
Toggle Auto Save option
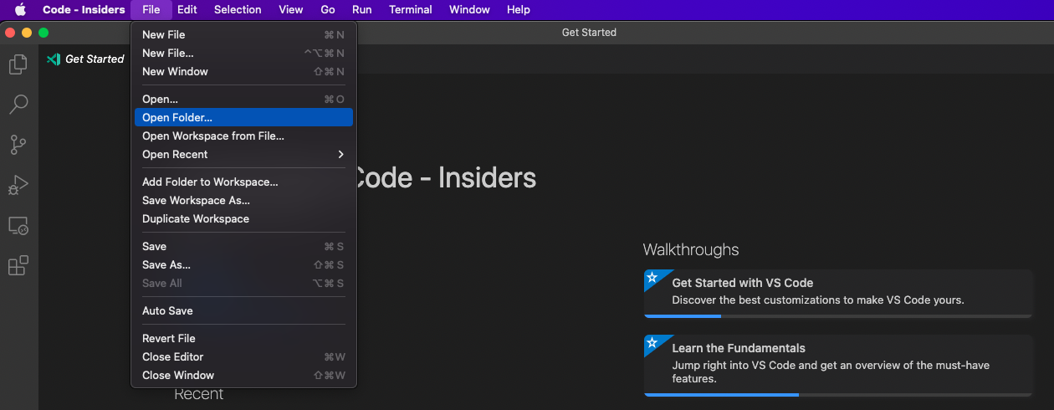243,310
